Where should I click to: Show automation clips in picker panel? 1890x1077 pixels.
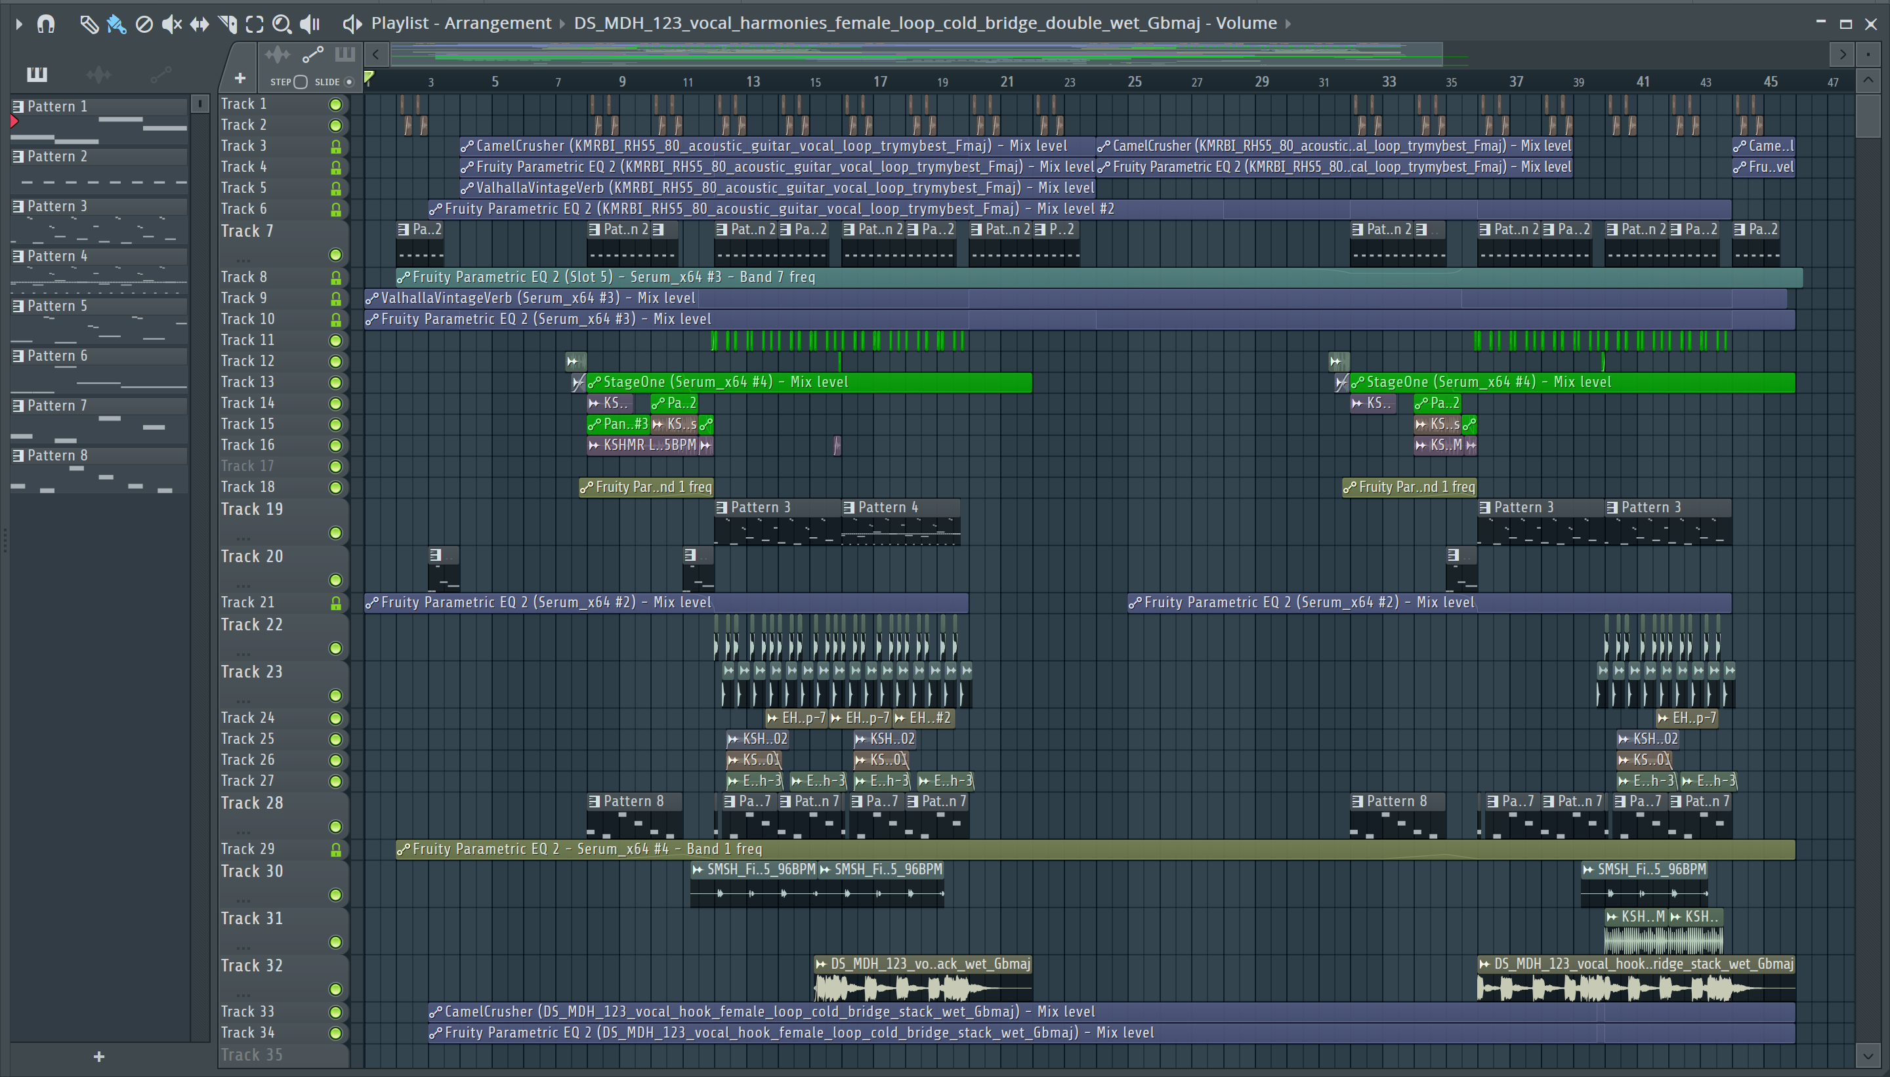161,74
